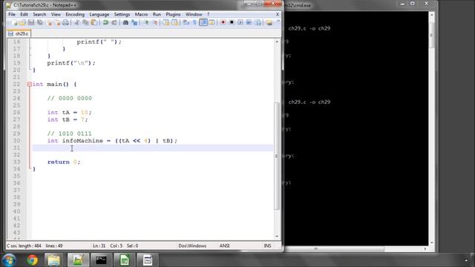This screenshot has height=267, width=475.
Task: Click the Close All toolbar icon
Action: [57, 22]
